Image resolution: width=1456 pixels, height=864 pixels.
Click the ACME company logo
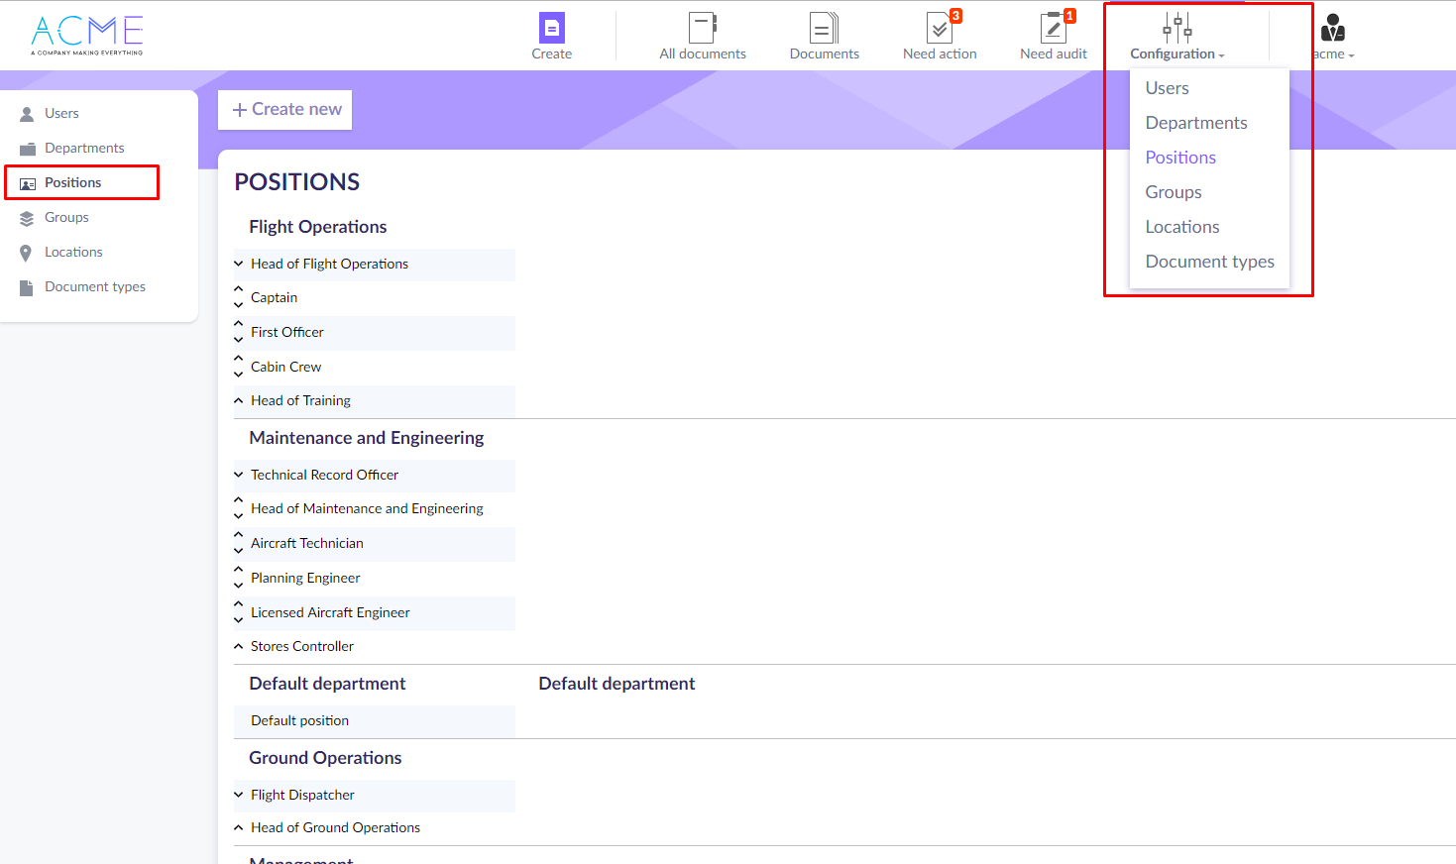pyautogui.click(x=87, y=35)
